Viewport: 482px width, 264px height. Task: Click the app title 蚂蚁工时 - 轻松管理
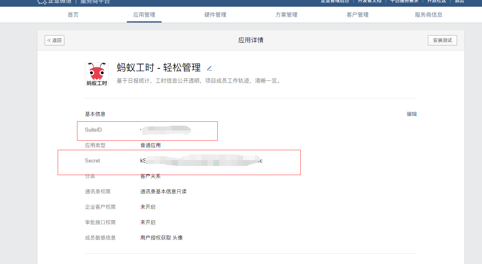(x=159, y=68)
